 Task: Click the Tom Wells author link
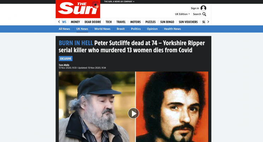coord(64,65)
